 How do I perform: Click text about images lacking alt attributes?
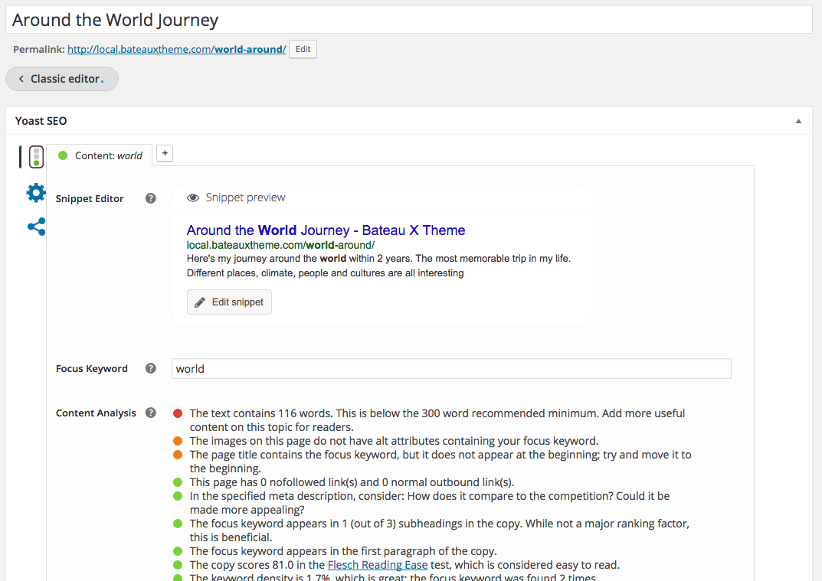pos(395,441)
